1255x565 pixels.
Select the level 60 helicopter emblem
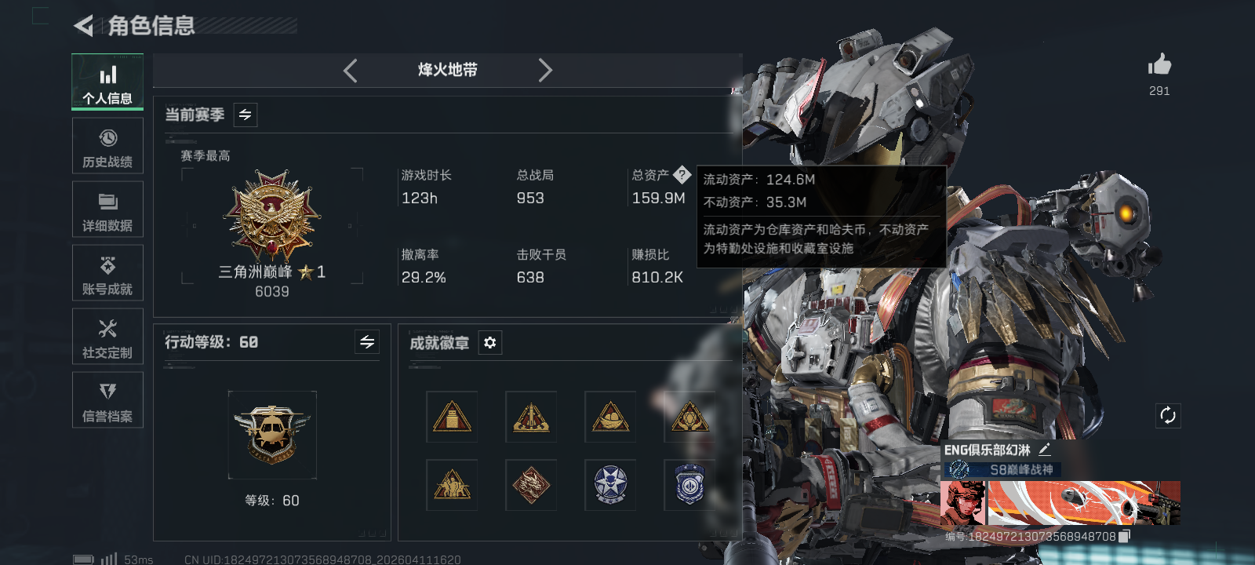272,435
